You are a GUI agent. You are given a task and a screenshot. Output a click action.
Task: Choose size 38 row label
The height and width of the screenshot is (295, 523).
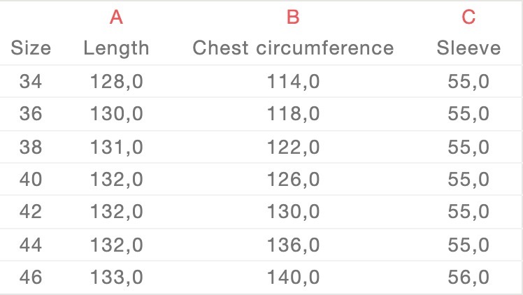[x=31, y=147]
